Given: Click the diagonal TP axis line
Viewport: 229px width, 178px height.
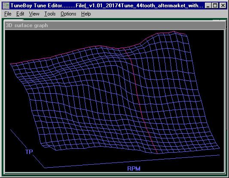Looking at the screenshot, I should (x=27, y=148).
